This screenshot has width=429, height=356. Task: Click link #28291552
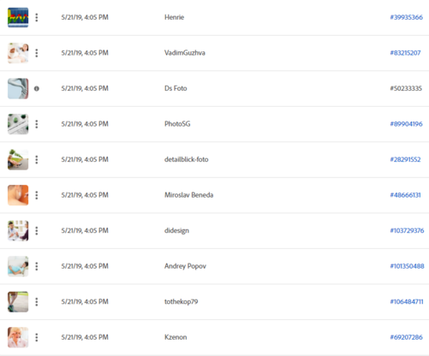(405, 160)
